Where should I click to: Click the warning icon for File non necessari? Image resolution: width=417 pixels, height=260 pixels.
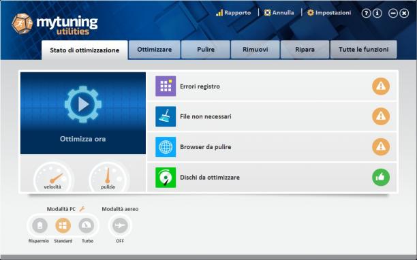(x=381, y=116)
